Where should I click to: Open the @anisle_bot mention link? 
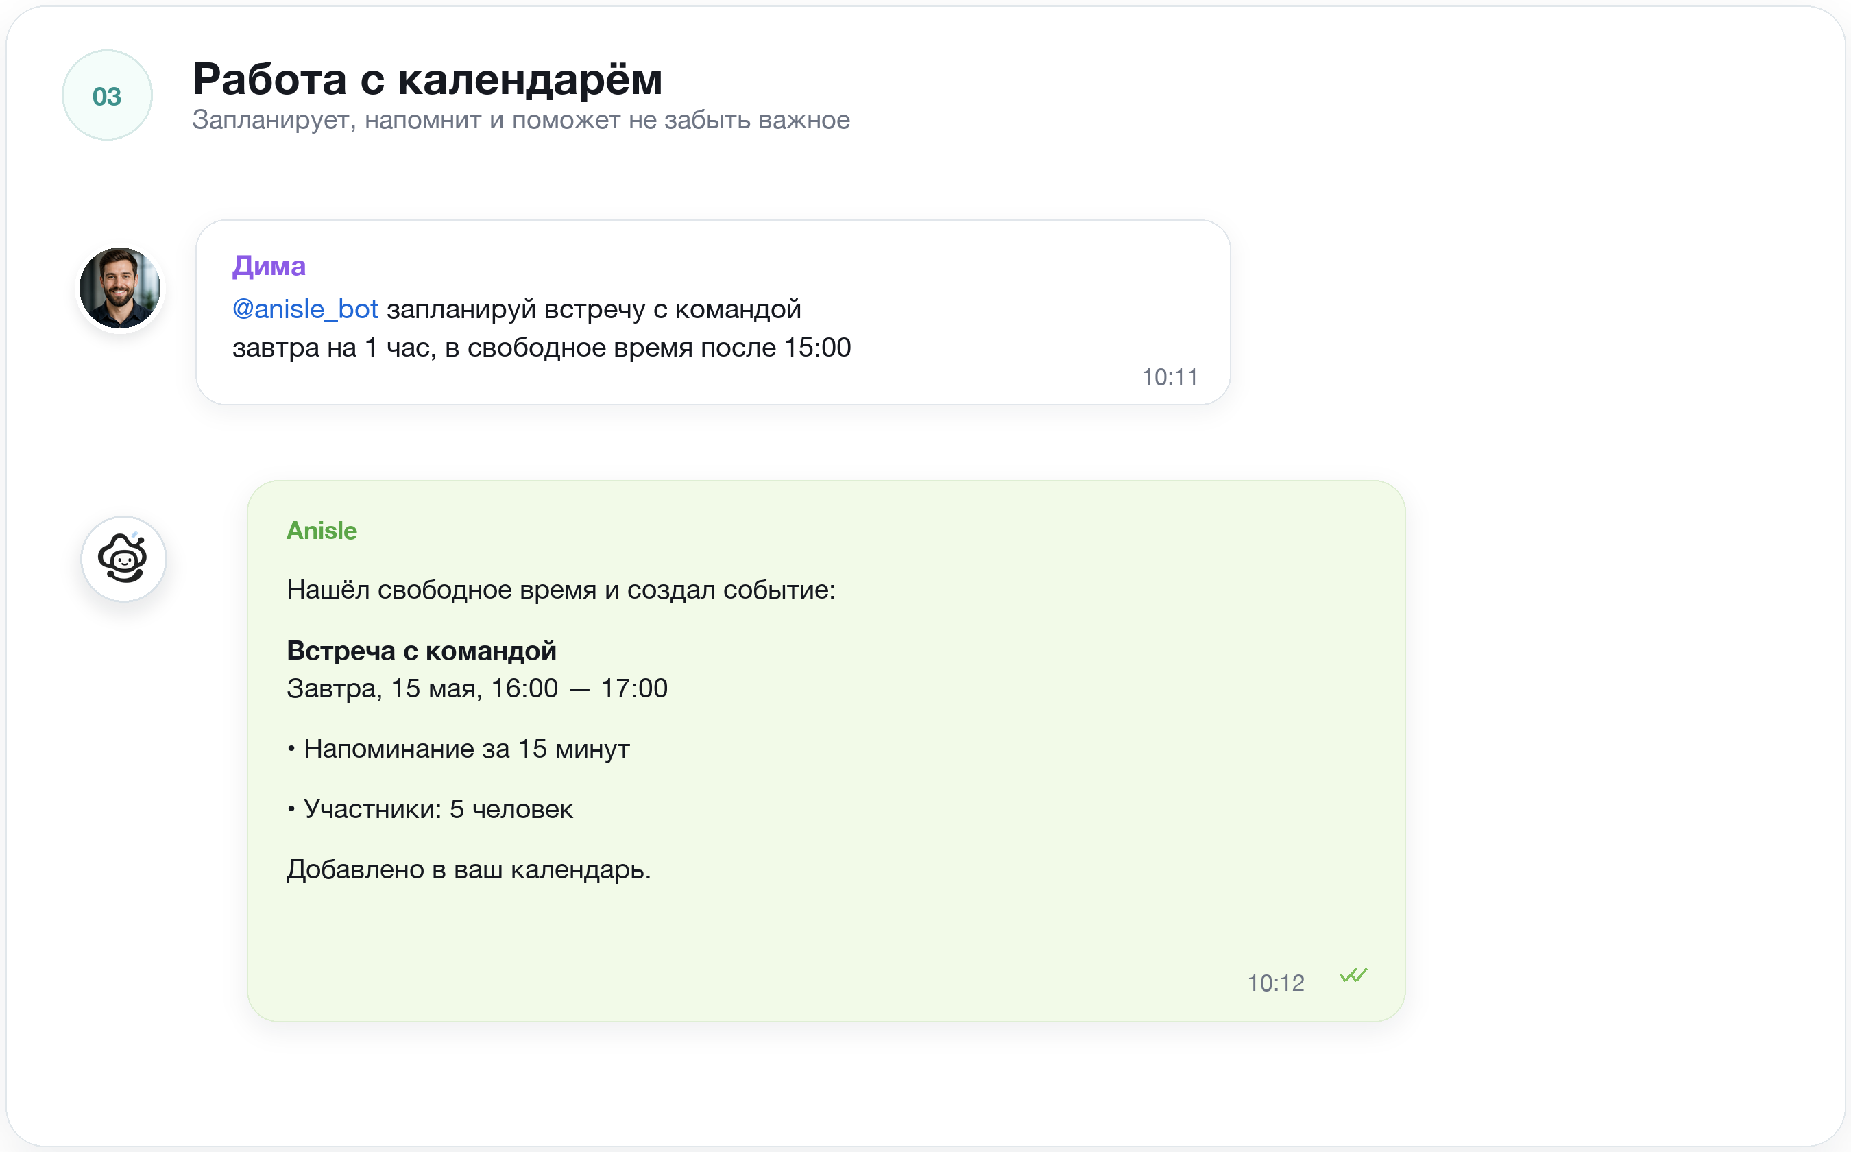[x=304, y=309]
